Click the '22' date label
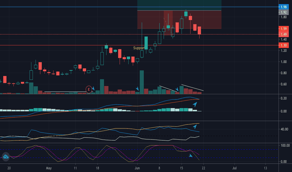Viewport: 292px width, 172px height. click(203, 168)
